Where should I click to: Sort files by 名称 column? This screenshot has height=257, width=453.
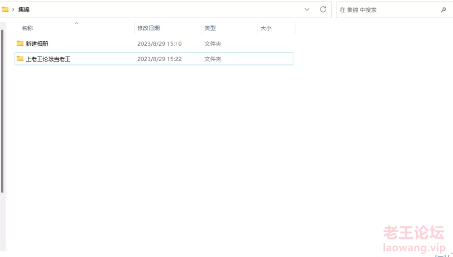tap(27, 28)
